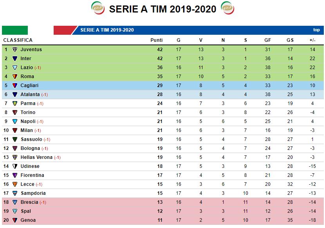This screenshot has width=325, height=228.
Task: Click the Serie A logo left of title
Action: click(98, 8)
